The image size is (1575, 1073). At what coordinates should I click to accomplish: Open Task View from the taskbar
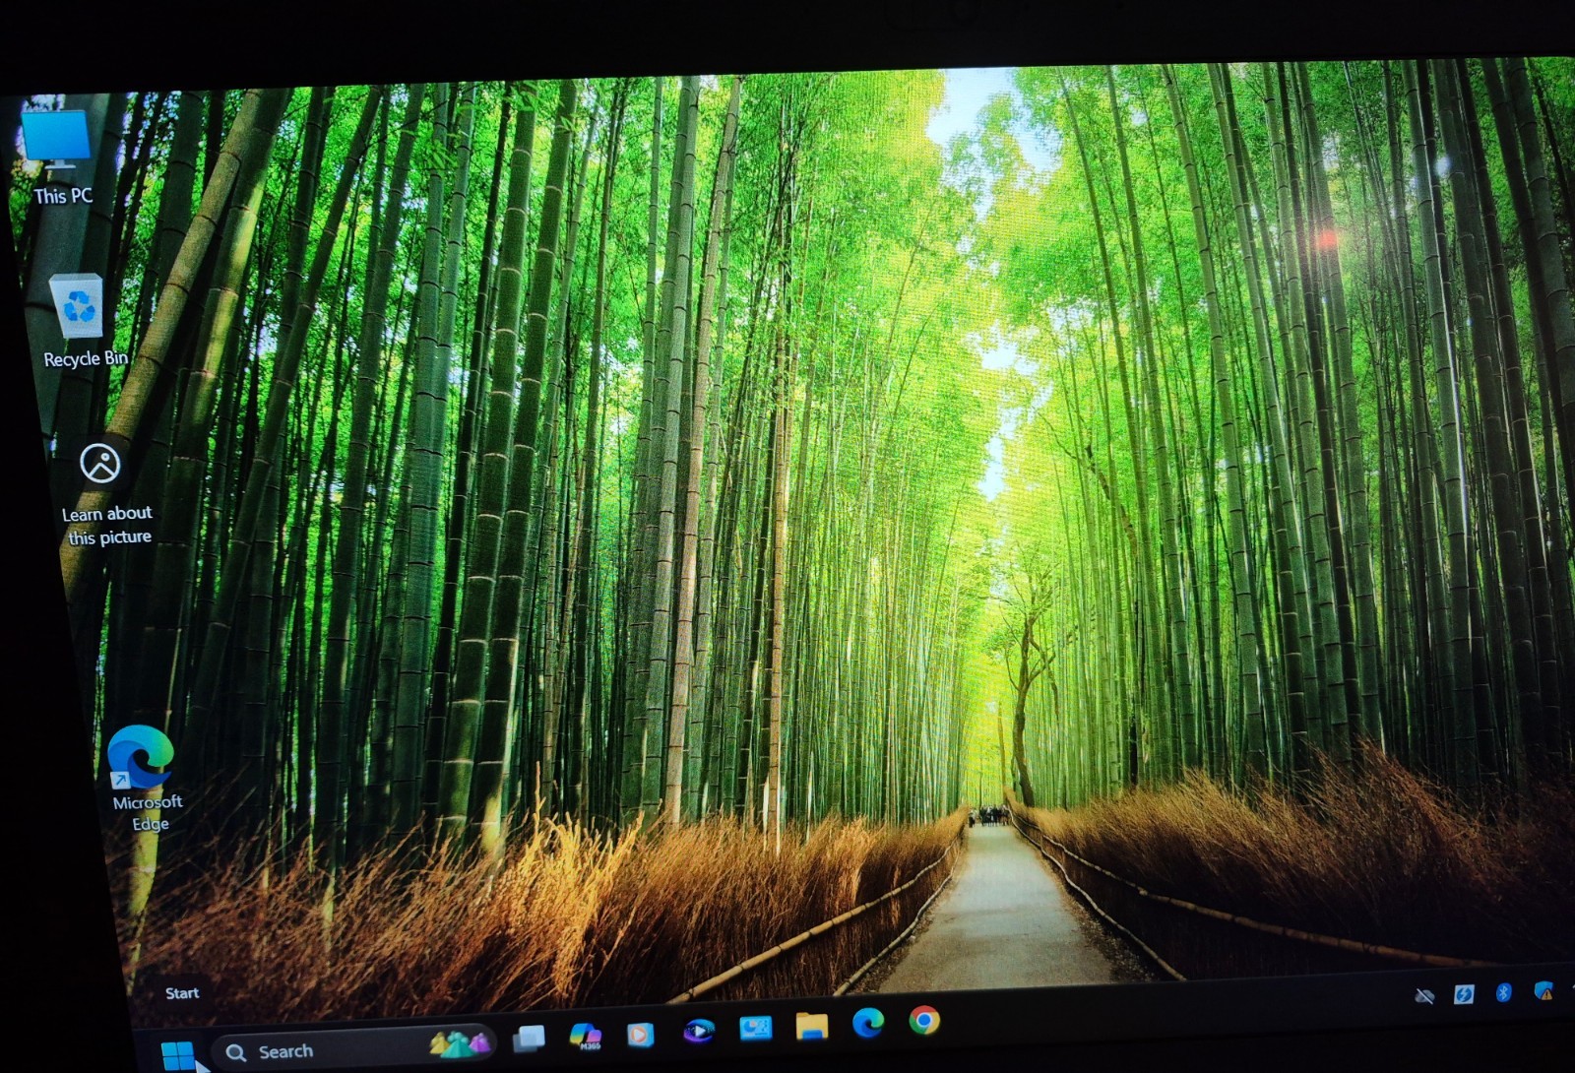[530, 1038]
